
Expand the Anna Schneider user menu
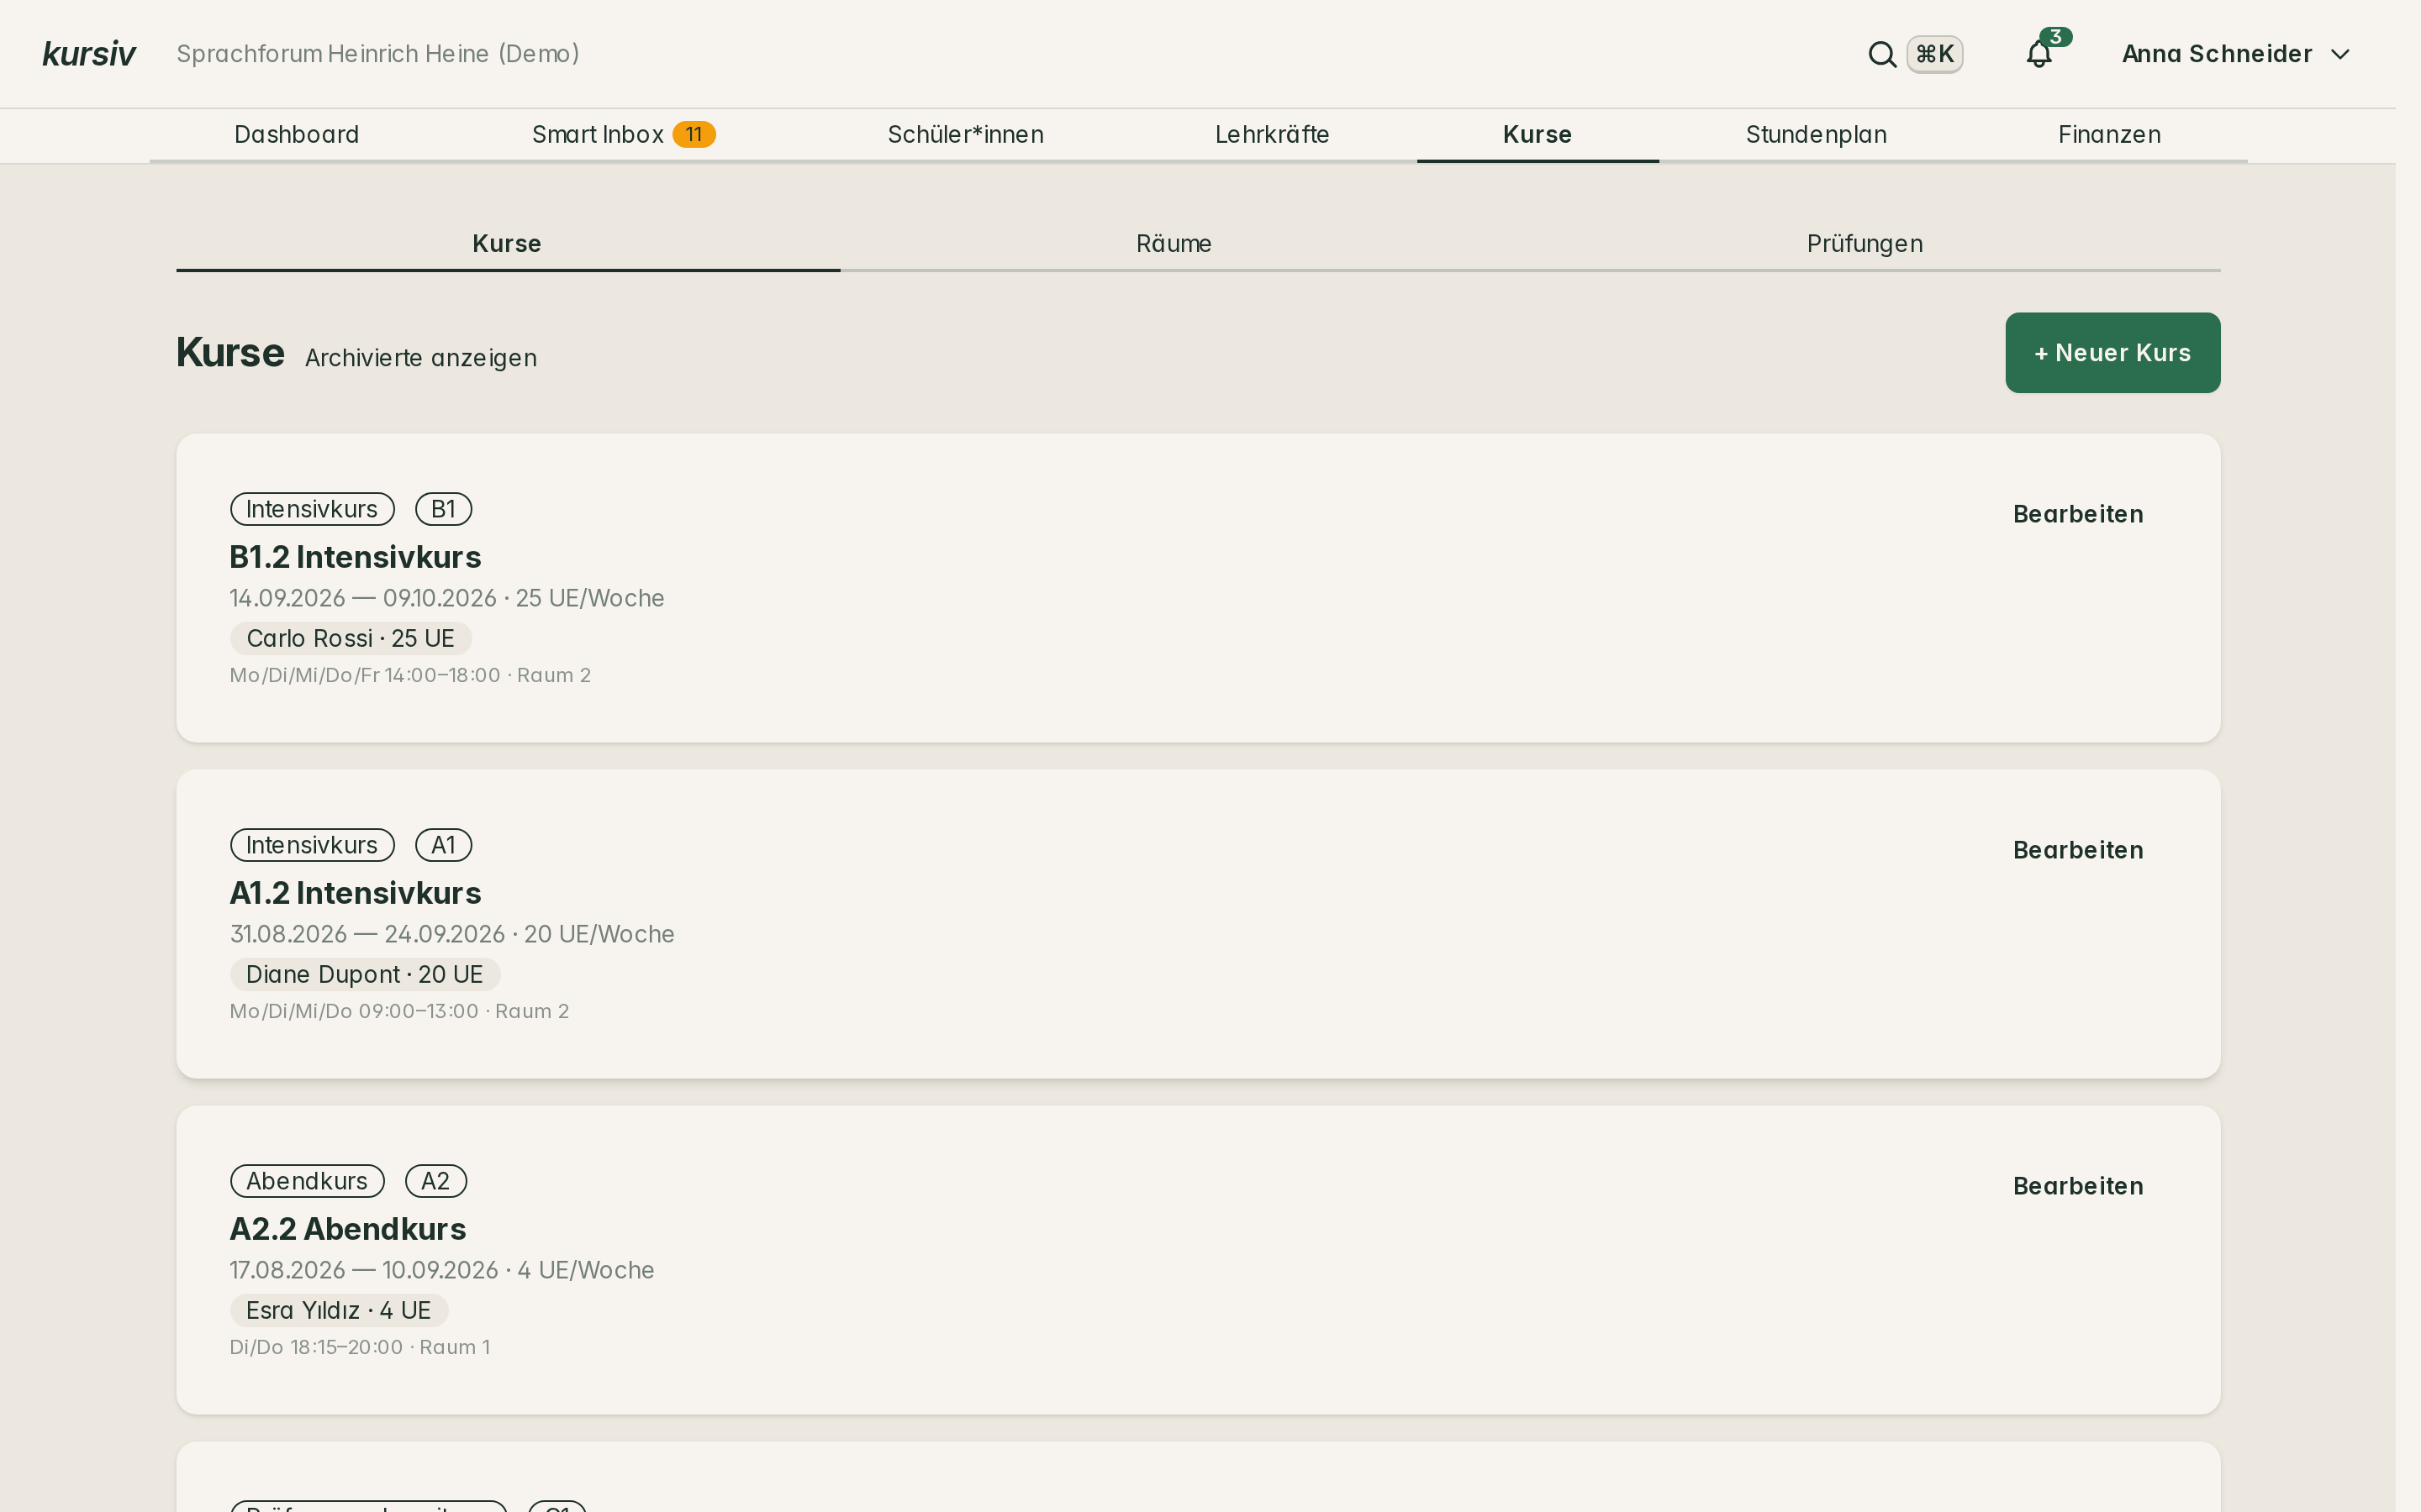[2236, 54]
